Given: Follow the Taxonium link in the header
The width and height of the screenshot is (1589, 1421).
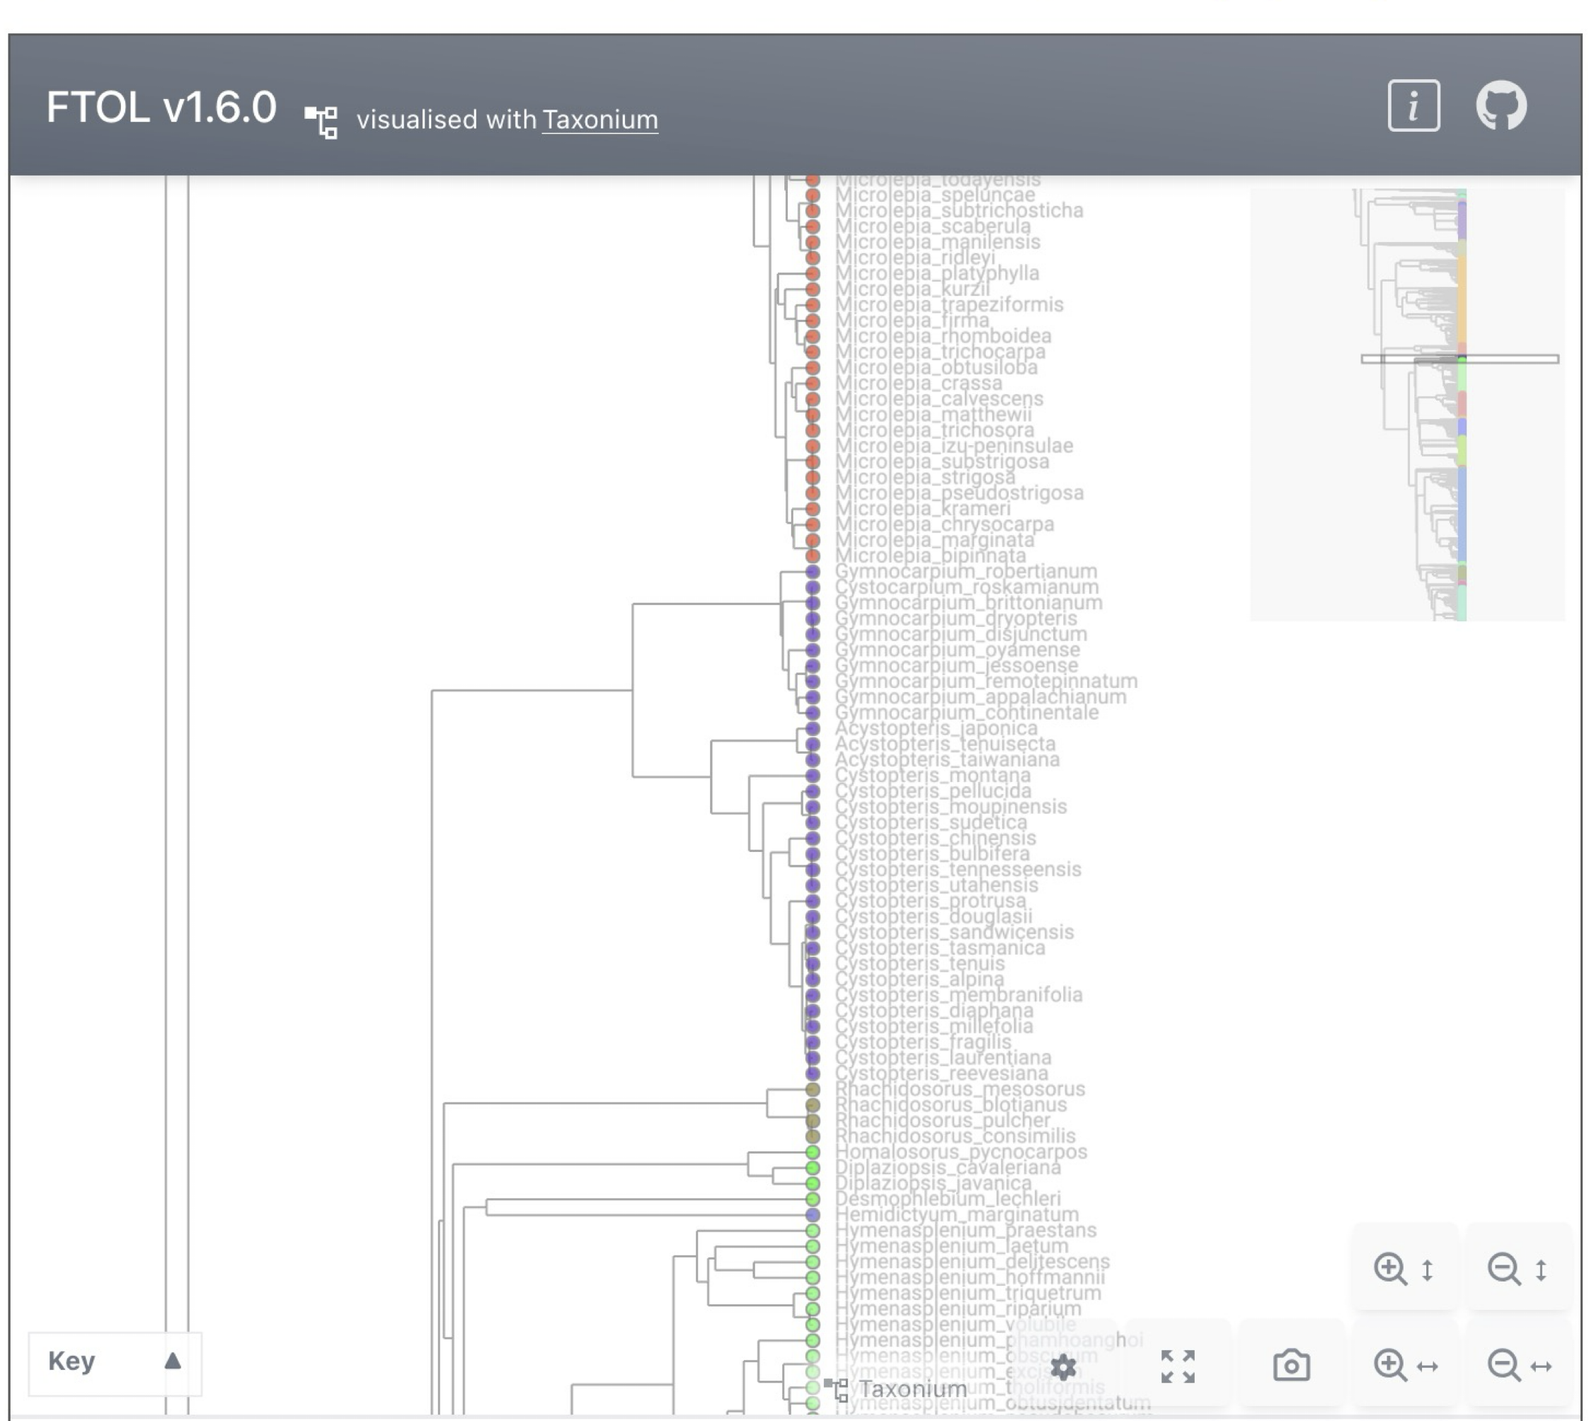Looking at the screenshot, I should [x=599, y=120].
